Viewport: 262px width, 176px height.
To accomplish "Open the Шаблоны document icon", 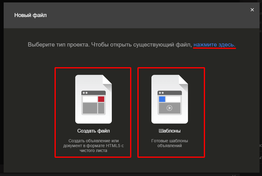I will [x=169, y=99].
